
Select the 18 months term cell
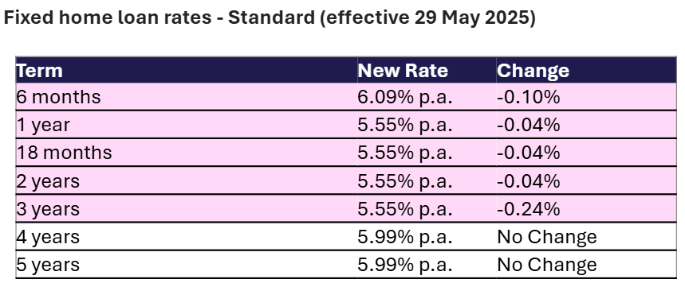point(187,153)
